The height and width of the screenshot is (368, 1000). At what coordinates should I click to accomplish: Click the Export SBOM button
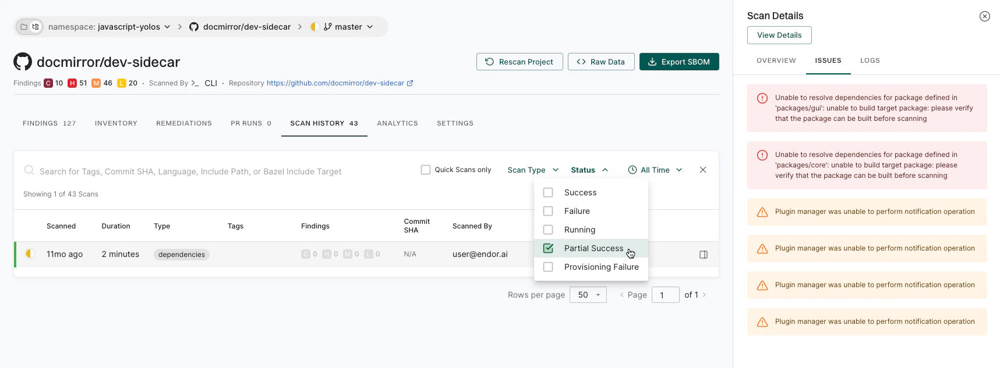click(x=679, y=62)
